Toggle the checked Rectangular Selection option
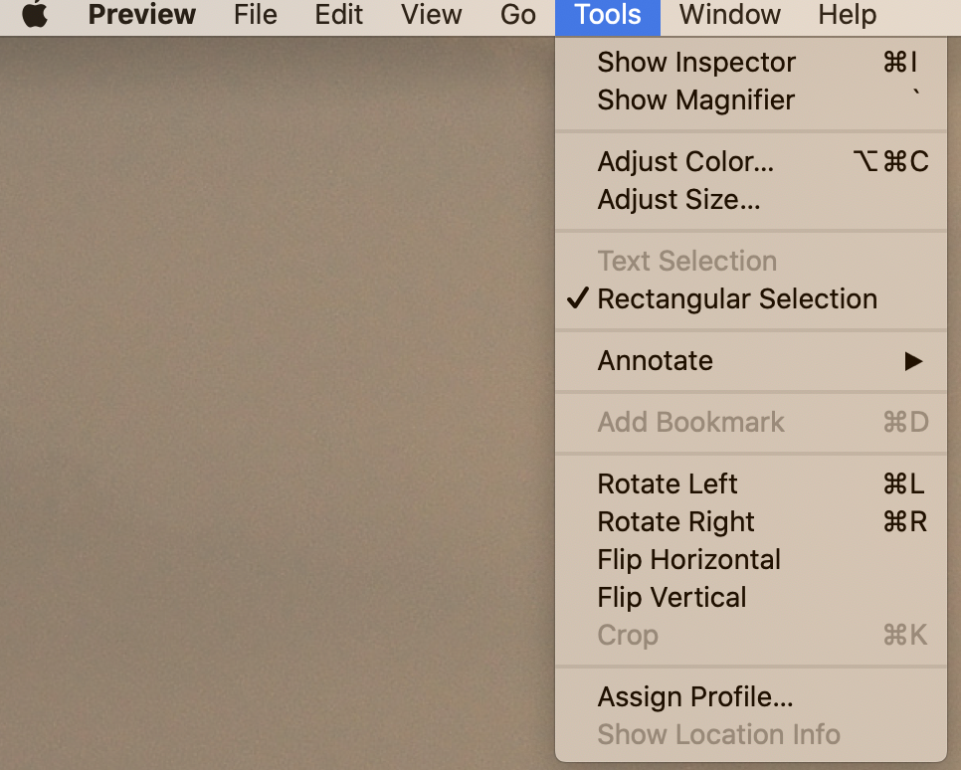The width and height of the screenshot is (961, 770). (736, 299)
